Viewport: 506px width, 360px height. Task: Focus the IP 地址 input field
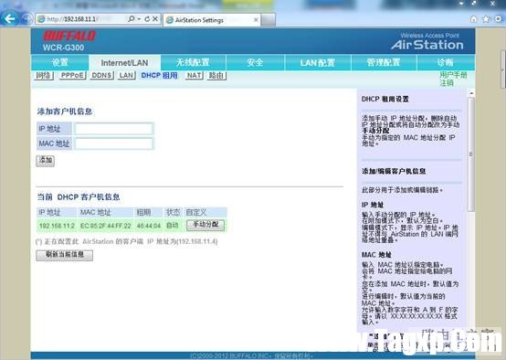tap(113, 129)
